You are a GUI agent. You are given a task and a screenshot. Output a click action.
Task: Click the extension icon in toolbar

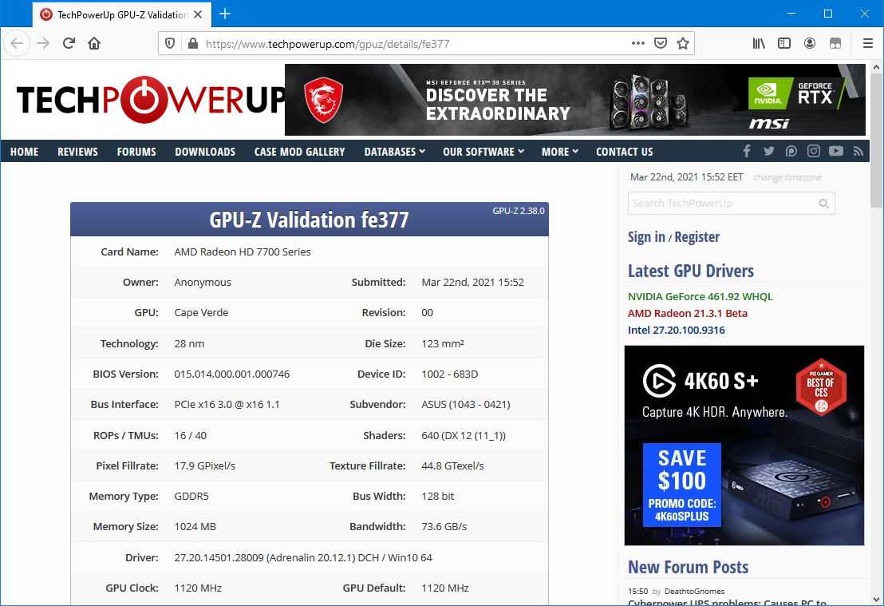pyautogui.click(x=835, y=43)
